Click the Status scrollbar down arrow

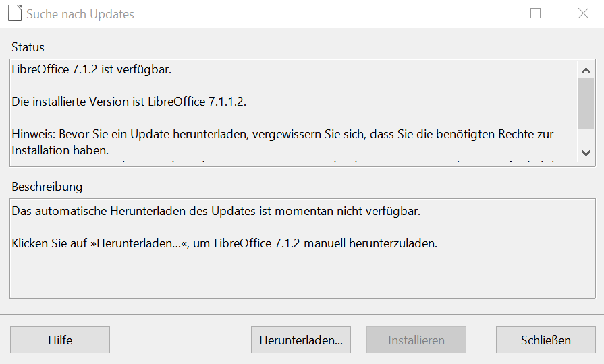tap(586, 153)
